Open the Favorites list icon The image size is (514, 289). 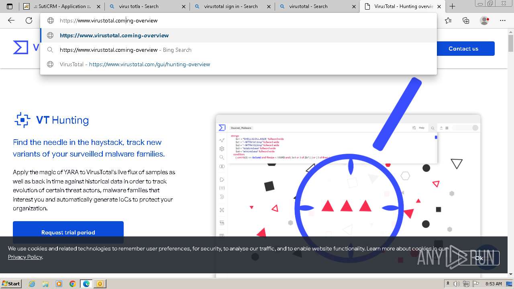(448, 20)
